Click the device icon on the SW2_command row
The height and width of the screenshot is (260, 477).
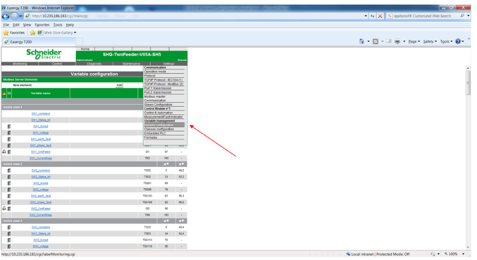pos(9,170)
